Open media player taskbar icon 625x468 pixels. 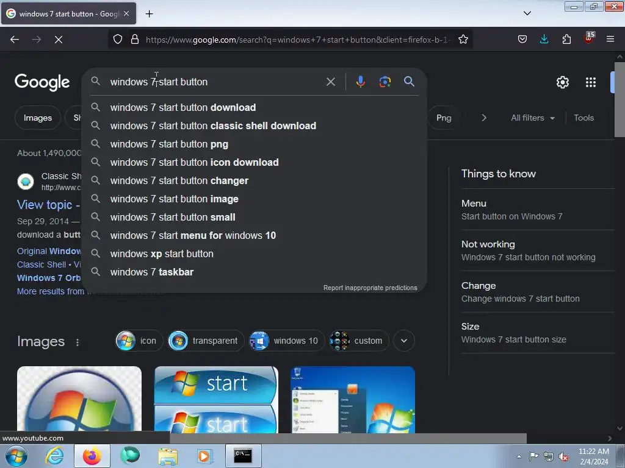point(205,456)
